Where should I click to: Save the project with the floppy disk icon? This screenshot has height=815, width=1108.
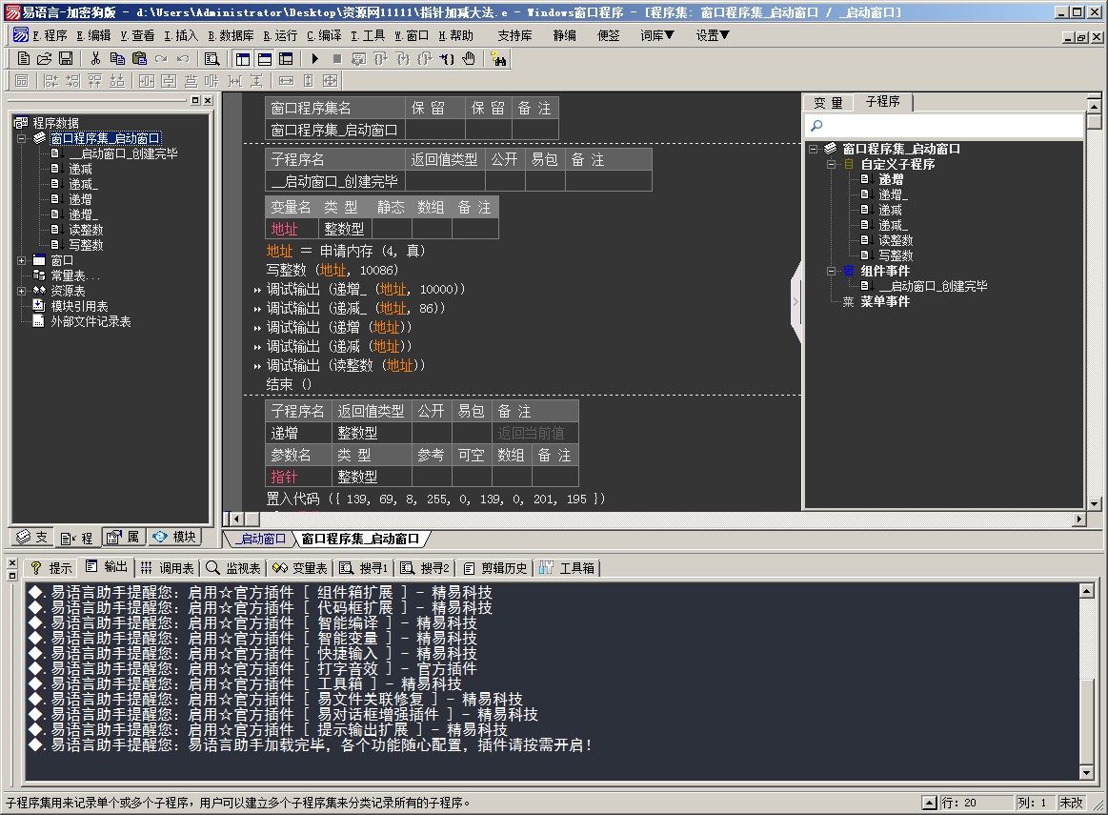(66, 59)
